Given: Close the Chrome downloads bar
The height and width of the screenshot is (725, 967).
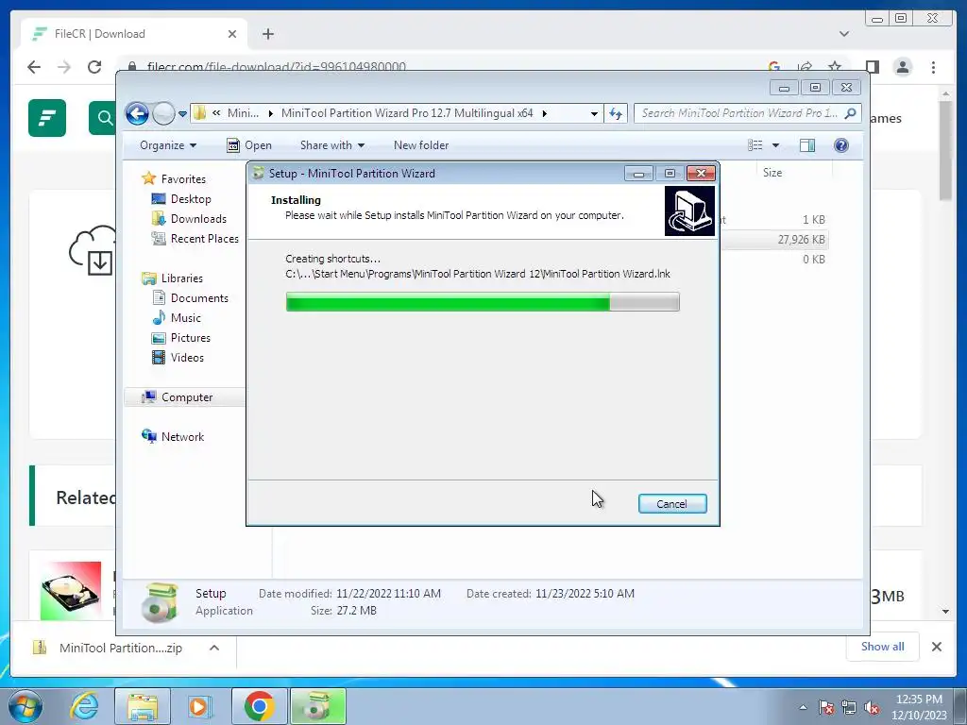Looking at the screenshot, I should click(937, 647).
